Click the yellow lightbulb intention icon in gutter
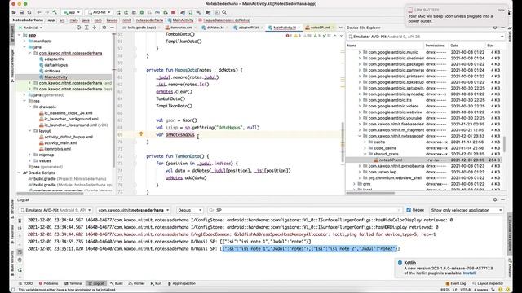Screen dimensions: 522x293 pos(141,134)
